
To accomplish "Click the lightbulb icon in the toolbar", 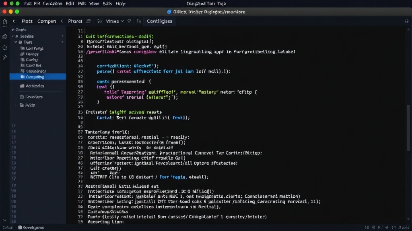I will [x=129, y=21].
